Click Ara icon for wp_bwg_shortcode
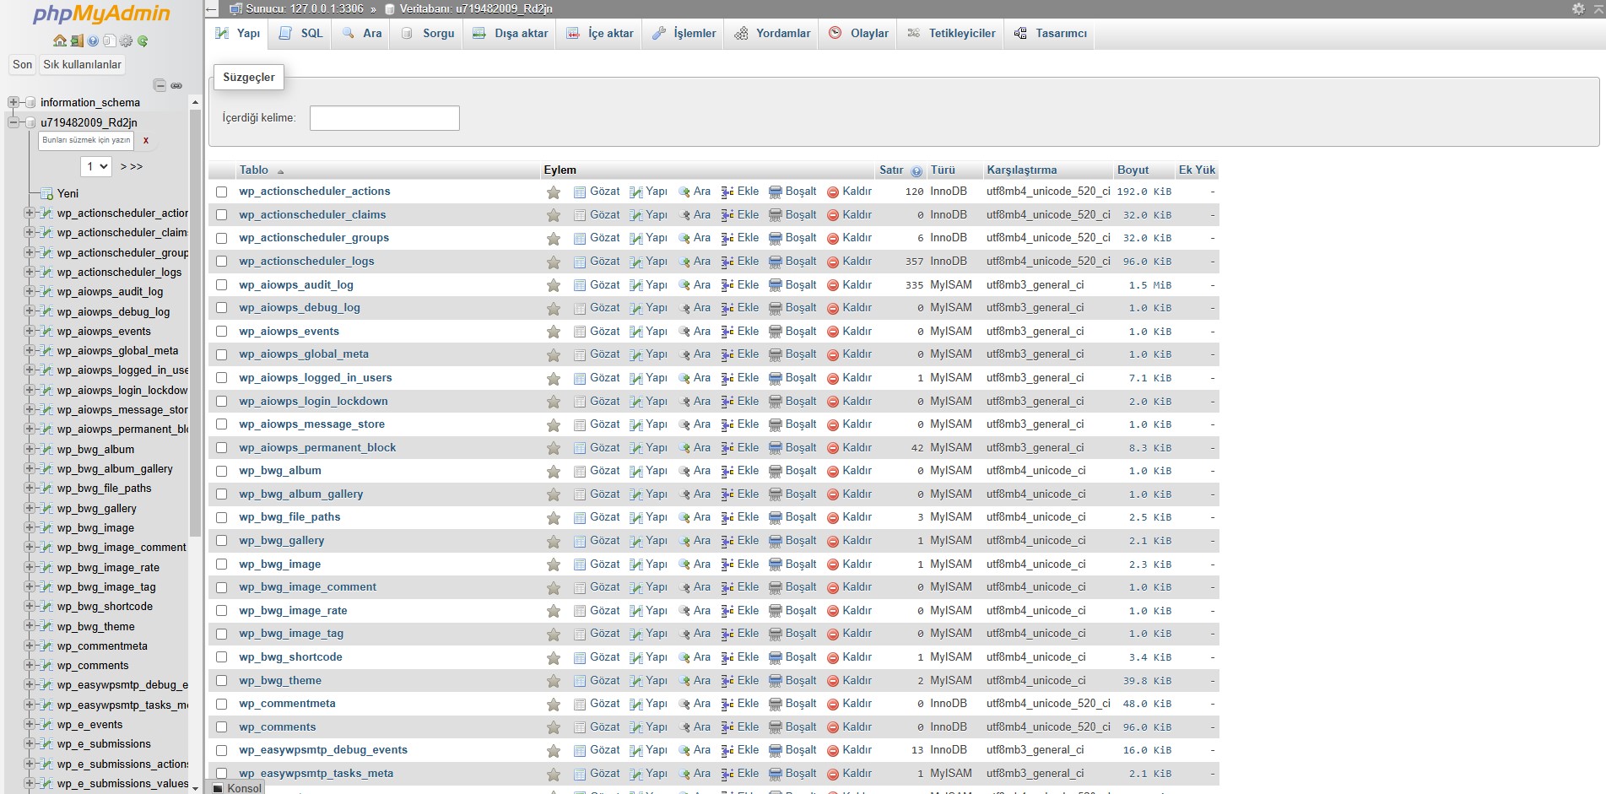This screenshot has height=794, width=1606. pyautogui.click(x=684, y=657)
